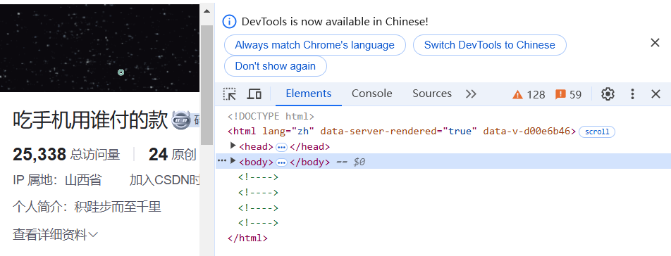The image size is (671, 256).
Task: Switch to the Elements tab
Action: coord(309,94)
